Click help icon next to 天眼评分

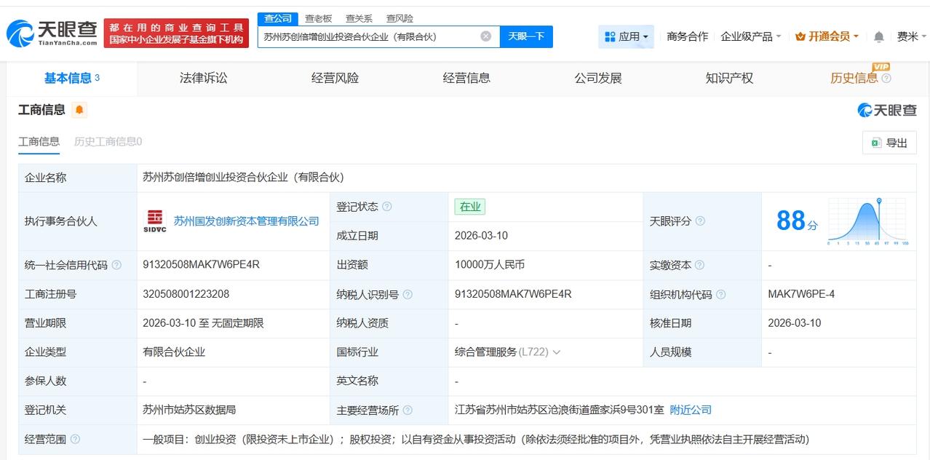pyautogui.click(x=700, y=221)
